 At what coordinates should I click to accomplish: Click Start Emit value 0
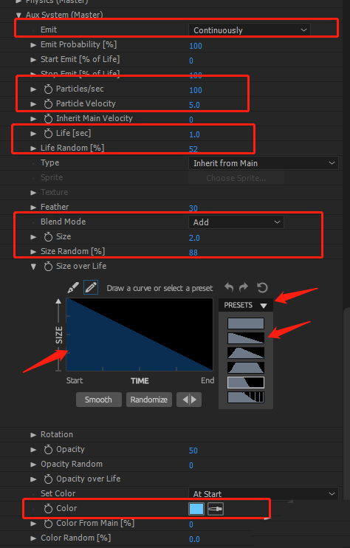pyautogui.click(x=191, y=61)
